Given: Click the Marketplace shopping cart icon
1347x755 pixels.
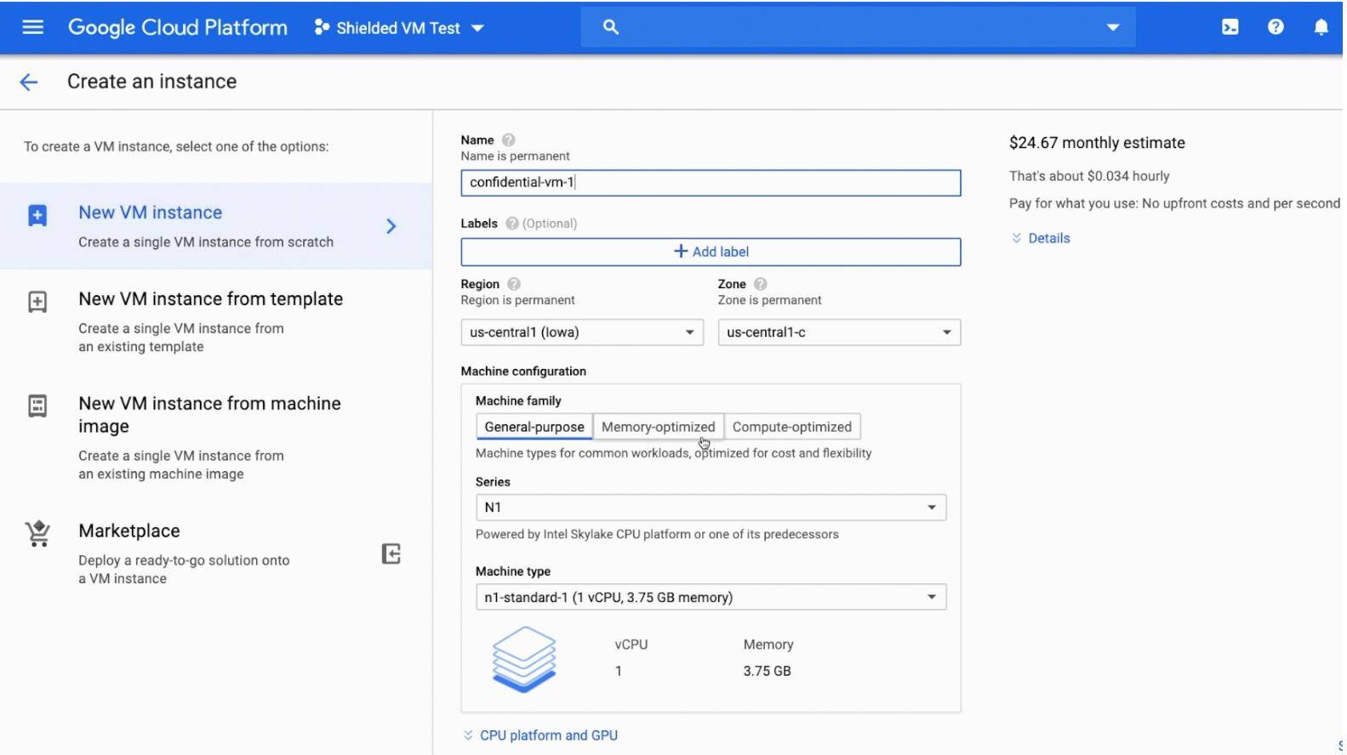Looking at the screenshot, I should (x=37, y=533).
